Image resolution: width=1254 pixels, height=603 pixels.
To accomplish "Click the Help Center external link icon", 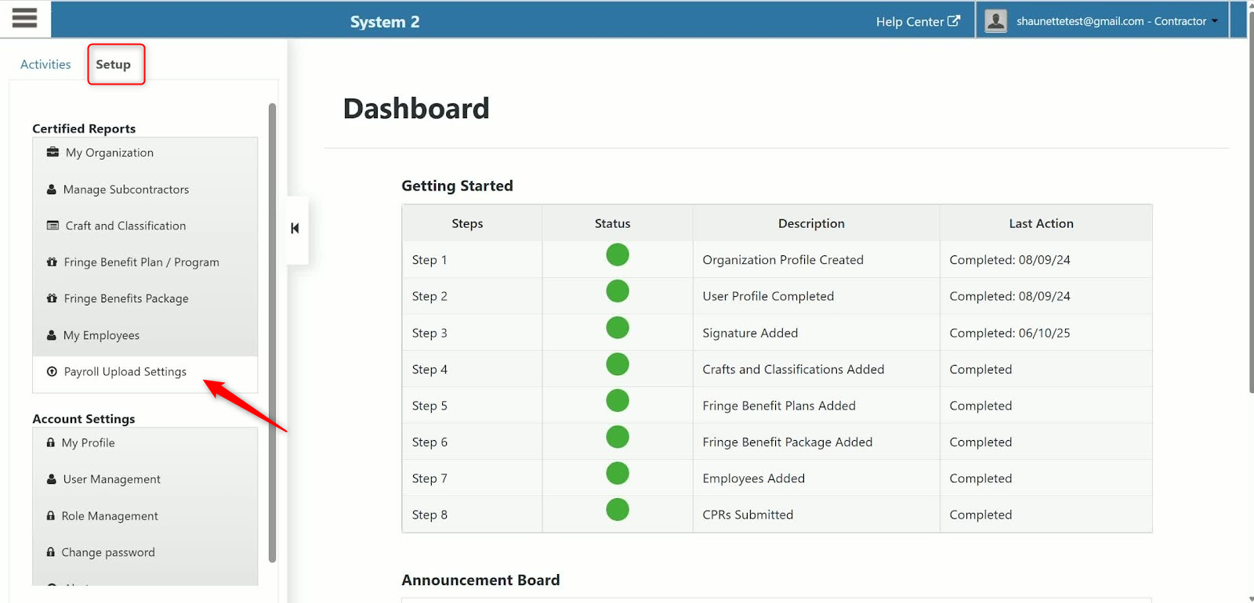I will pos(954,21).
